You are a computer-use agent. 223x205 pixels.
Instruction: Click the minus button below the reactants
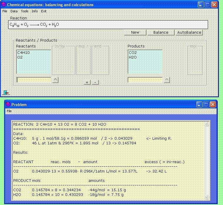tap(95, 82)
